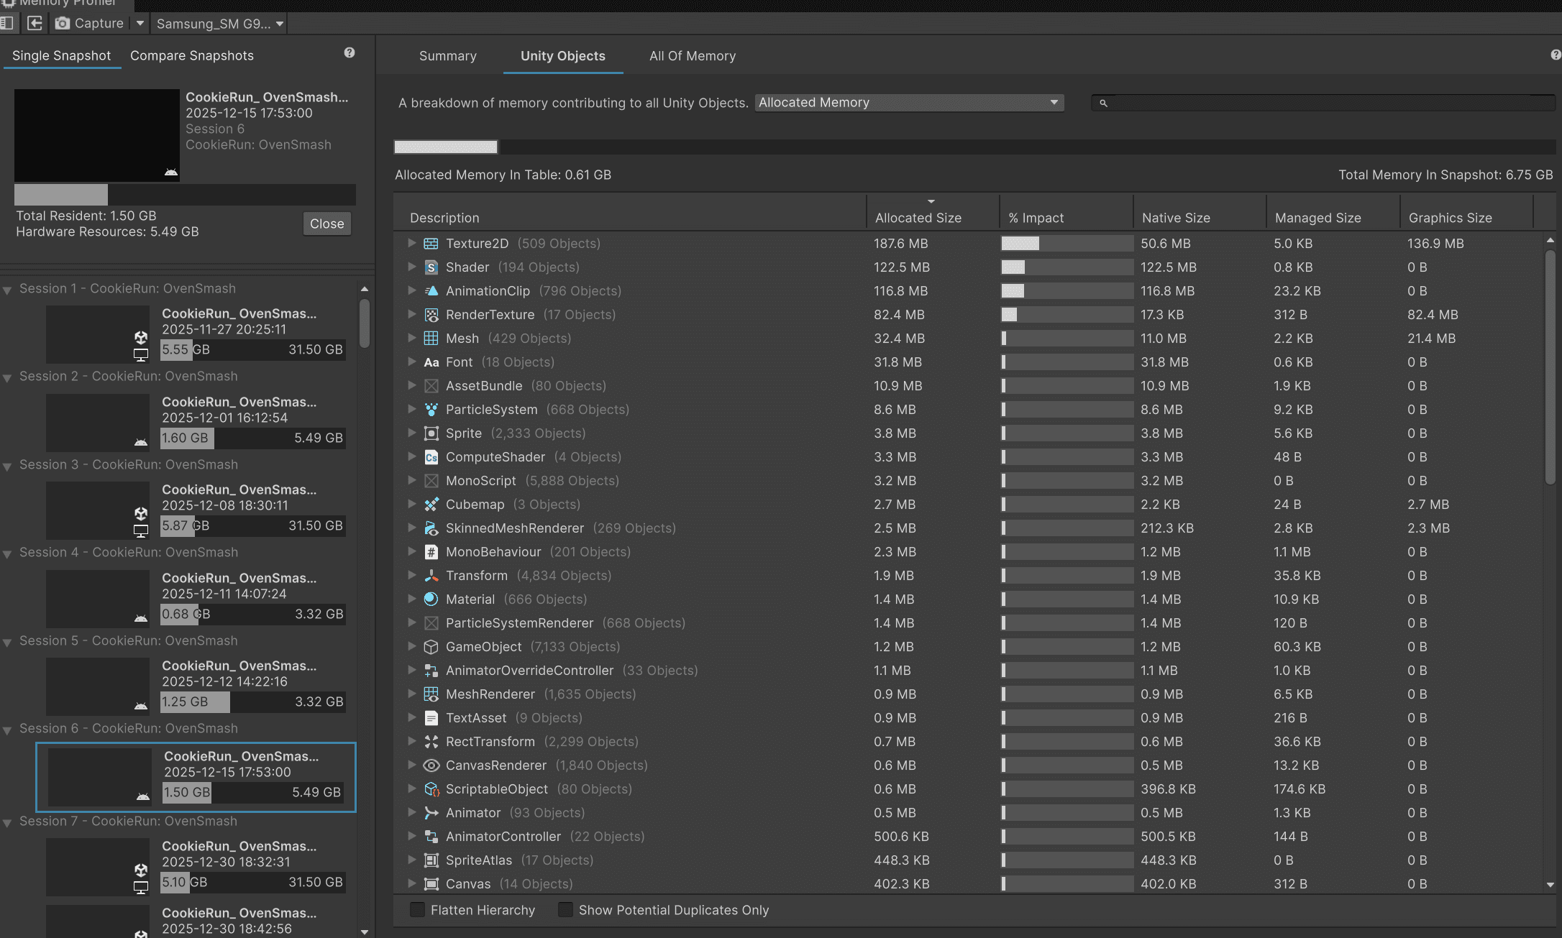Open help for the snapshot panel

(x=350, y=52)
